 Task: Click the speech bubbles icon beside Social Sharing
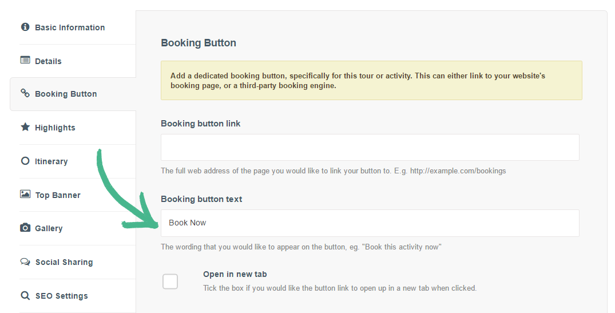25,262
